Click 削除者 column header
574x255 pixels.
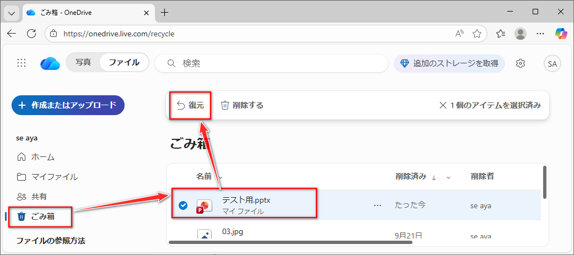pos(483,177)
